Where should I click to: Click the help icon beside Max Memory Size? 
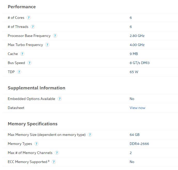coord(90,135)
